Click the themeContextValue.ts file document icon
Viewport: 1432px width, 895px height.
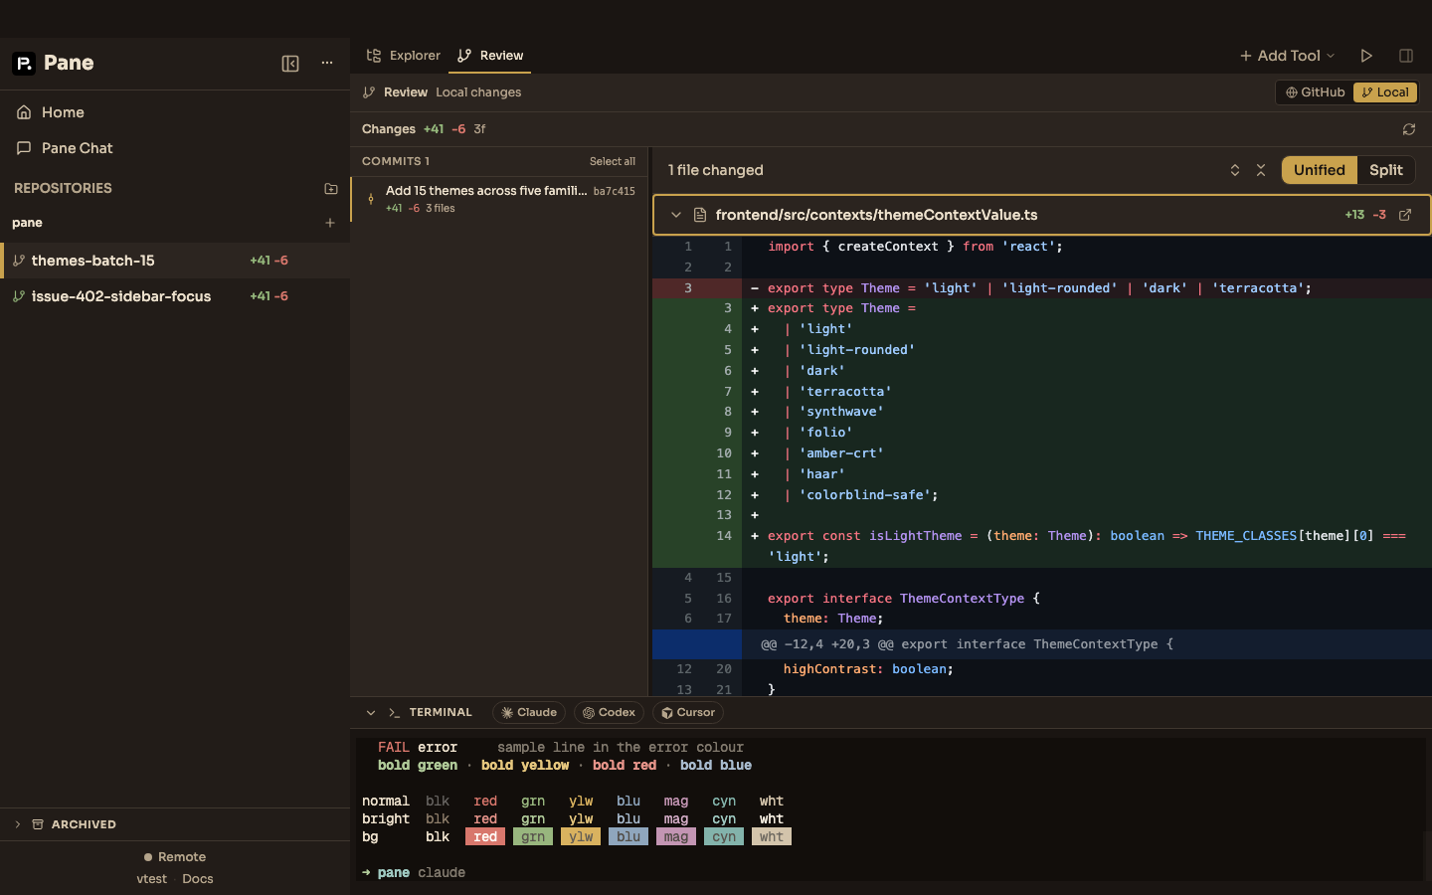pyautogui.click(x=700, y=215)
